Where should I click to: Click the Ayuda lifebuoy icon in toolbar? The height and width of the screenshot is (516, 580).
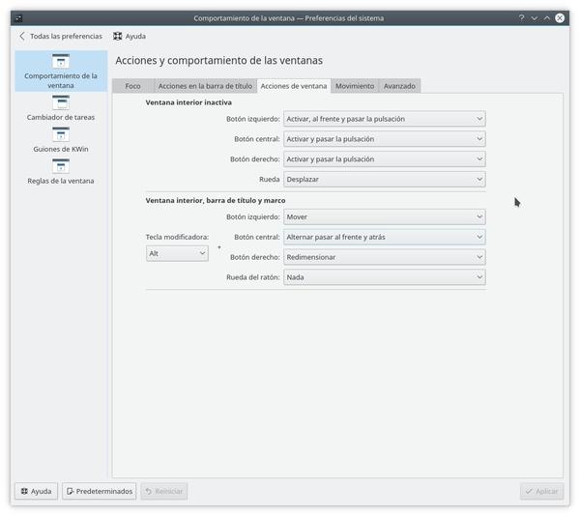(118, 37)
